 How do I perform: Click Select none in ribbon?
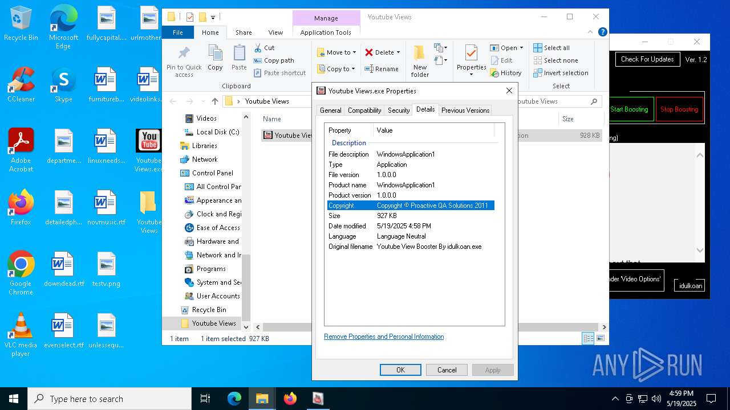tap(555, 60)
